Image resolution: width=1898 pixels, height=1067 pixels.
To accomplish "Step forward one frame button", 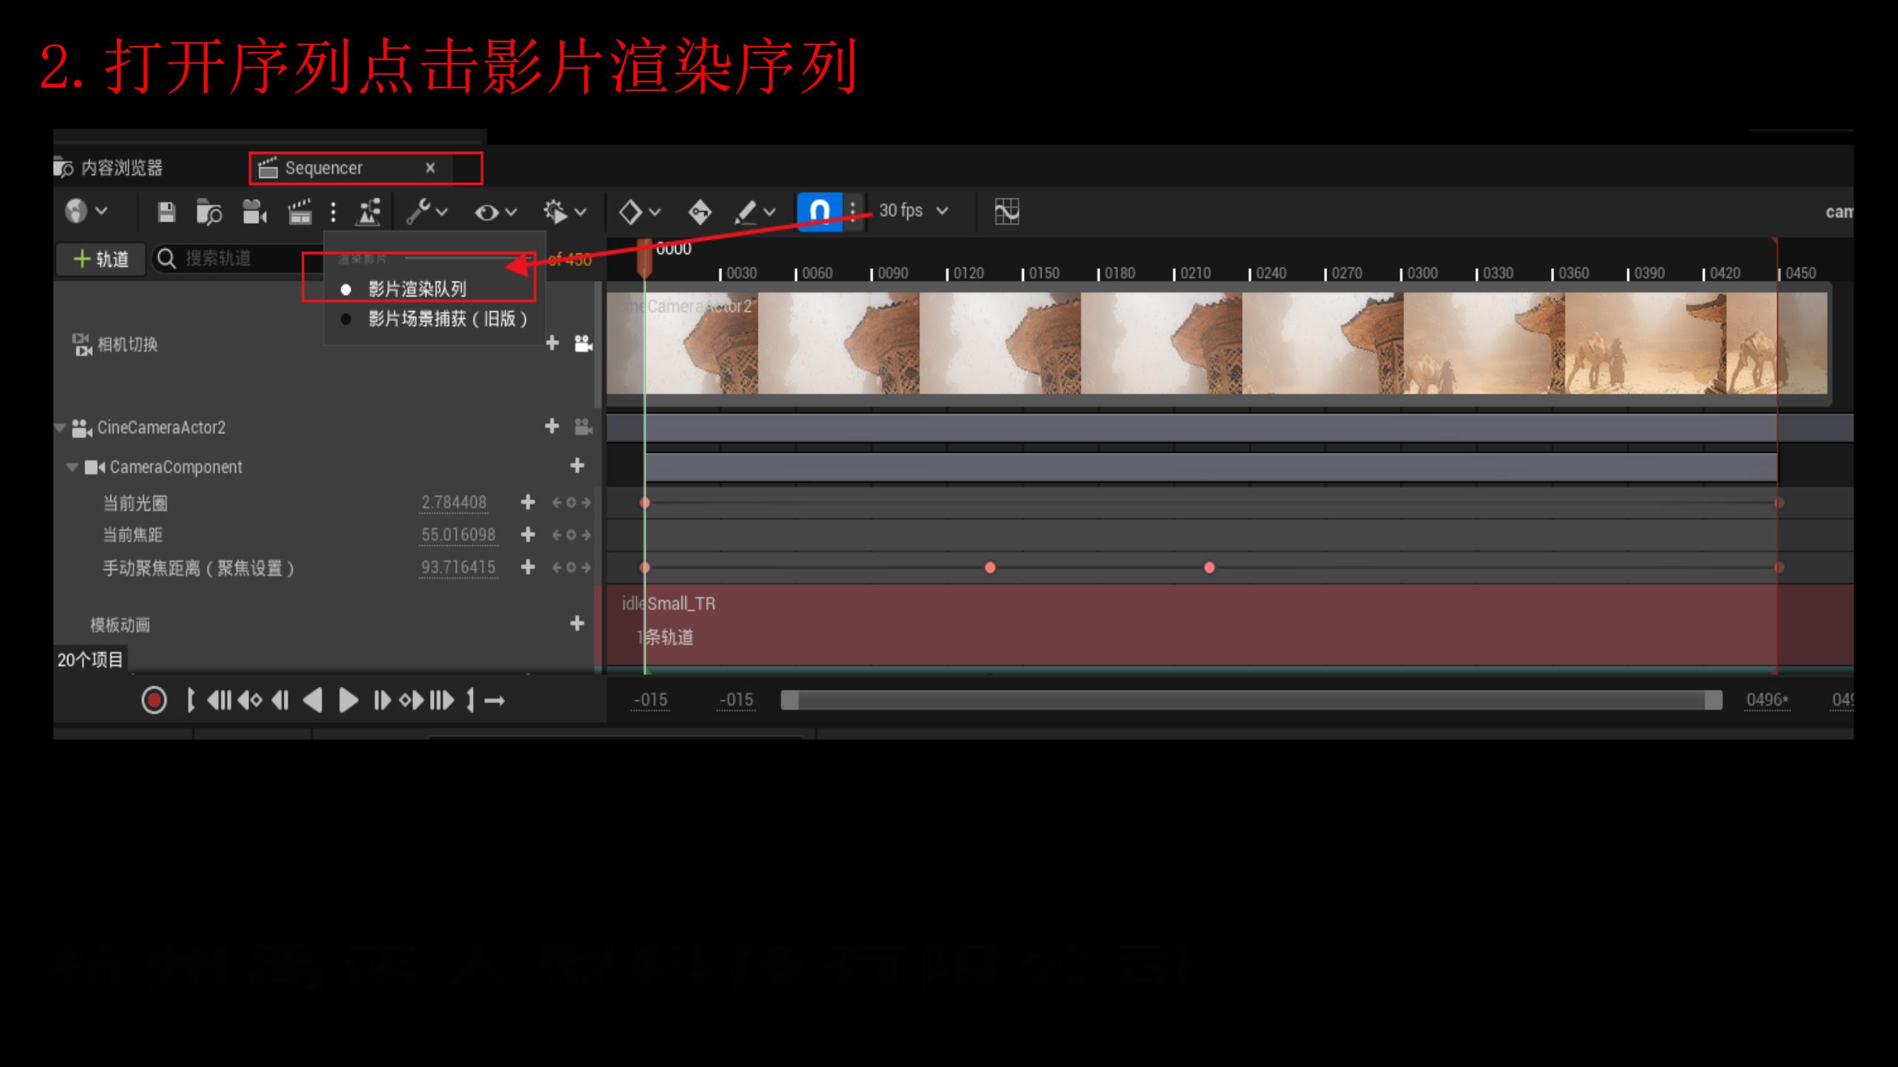I will [x=382, y=700].
